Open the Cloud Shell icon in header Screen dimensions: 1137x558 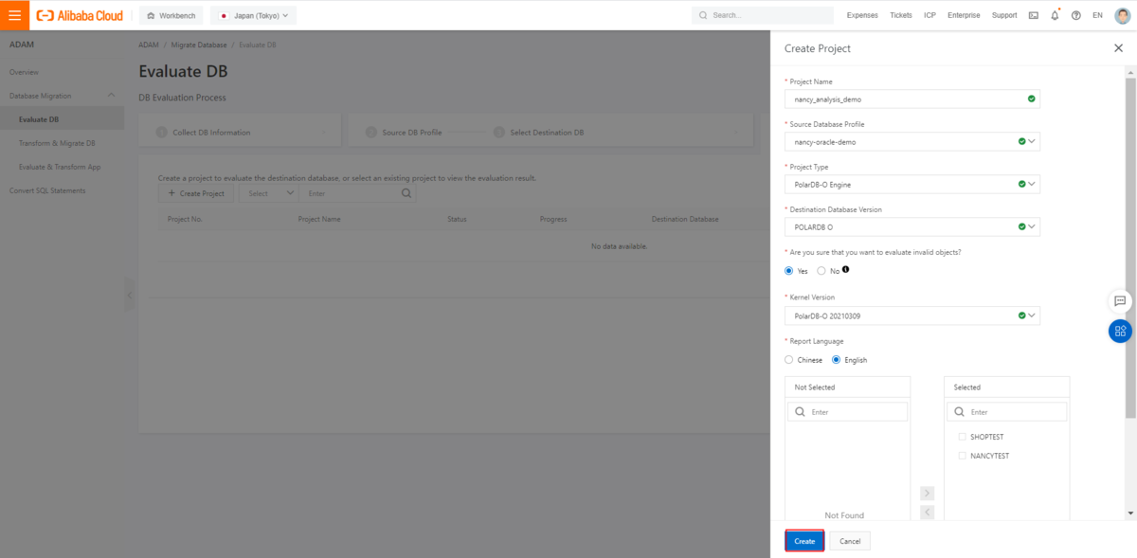click(x=1034, y=15)
